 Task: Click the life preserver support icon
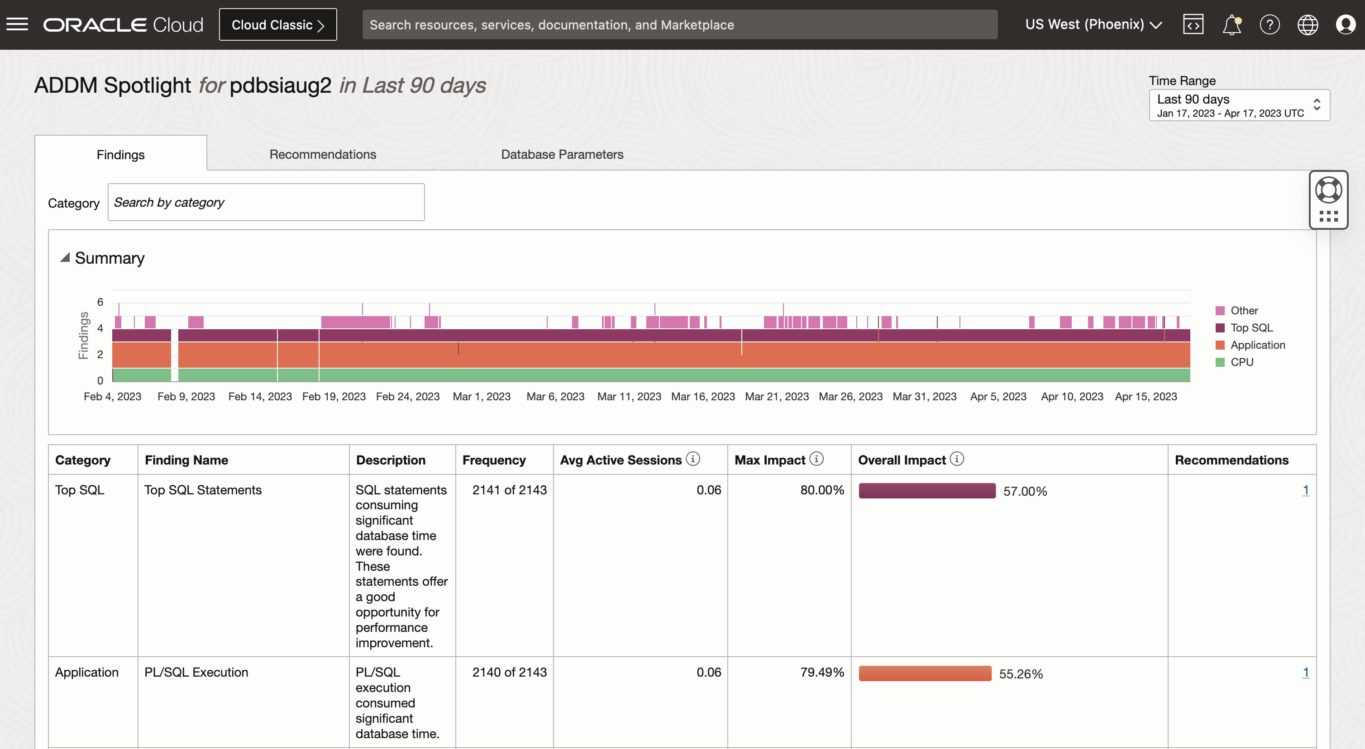click(x=1328, y=190)
